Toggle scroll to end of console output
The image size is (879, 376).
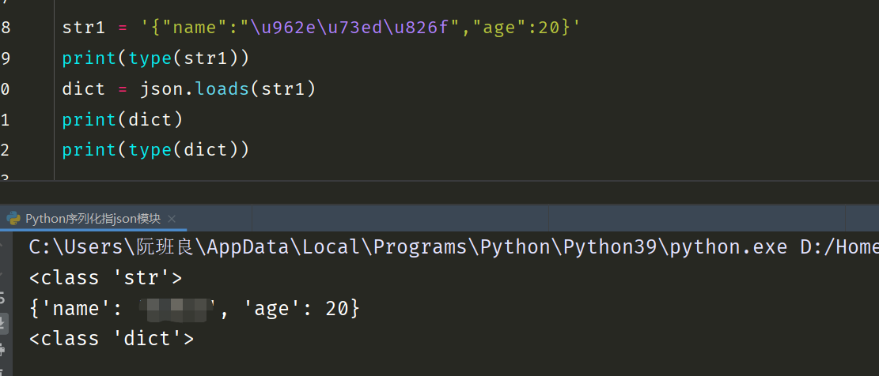(3, 323)
